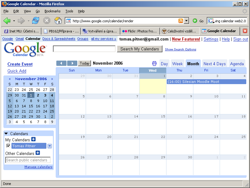Open the View menu

27,11
